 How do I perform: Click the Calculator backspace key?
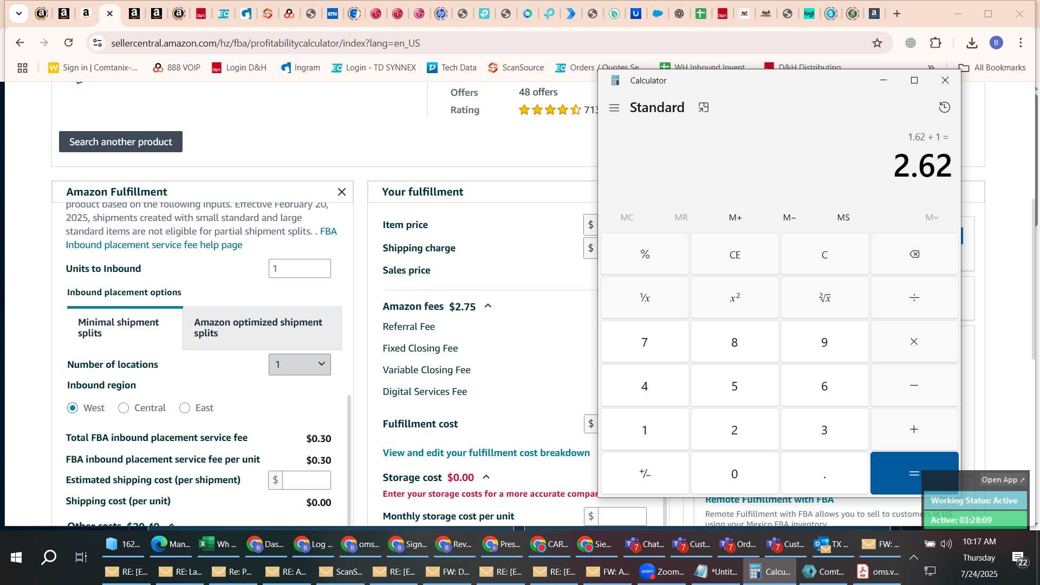click(914, 254)
